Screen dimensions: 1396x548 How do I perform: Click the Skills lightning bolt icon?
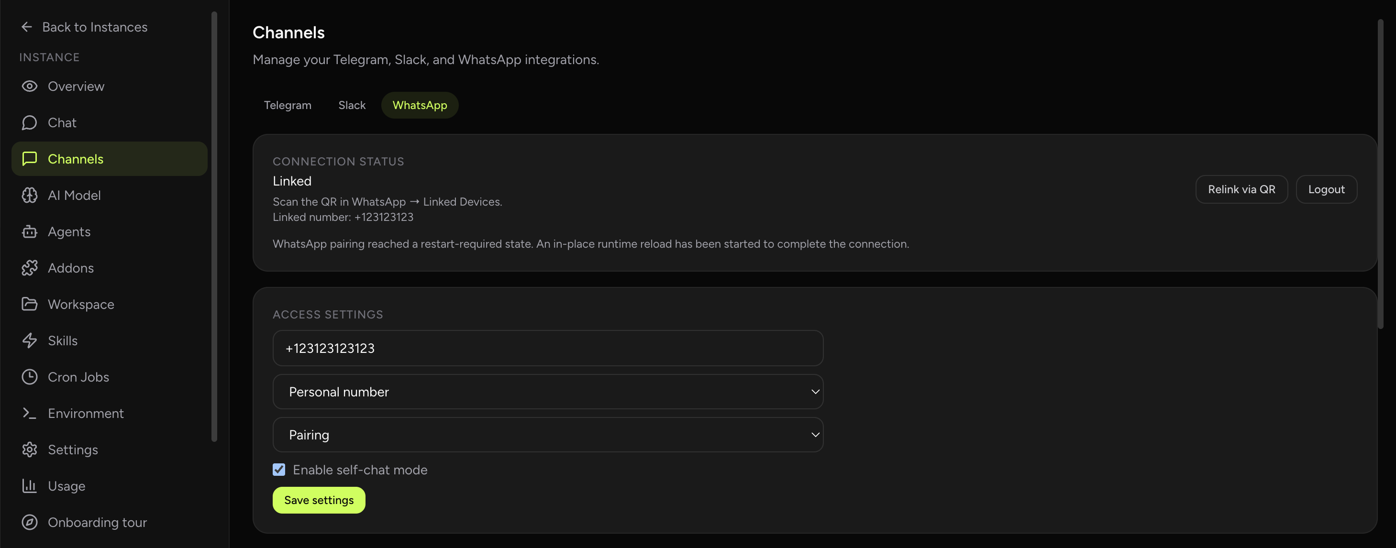click(30, 340)
